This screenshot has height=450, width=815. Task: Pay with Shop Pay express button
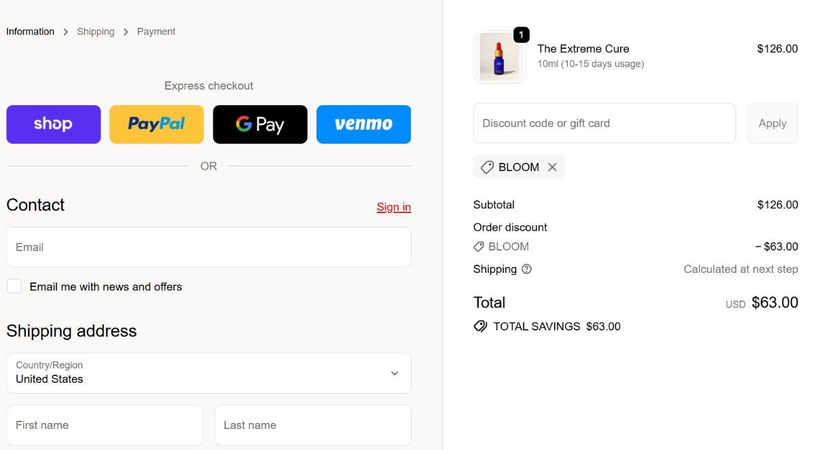(x=54, y=124)
